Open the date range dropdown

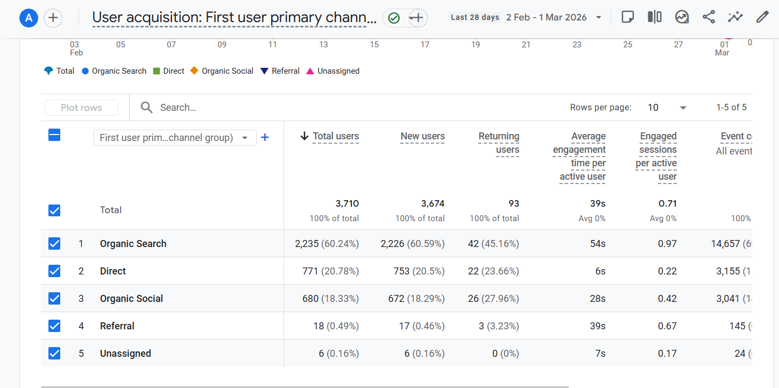point(598,18)
